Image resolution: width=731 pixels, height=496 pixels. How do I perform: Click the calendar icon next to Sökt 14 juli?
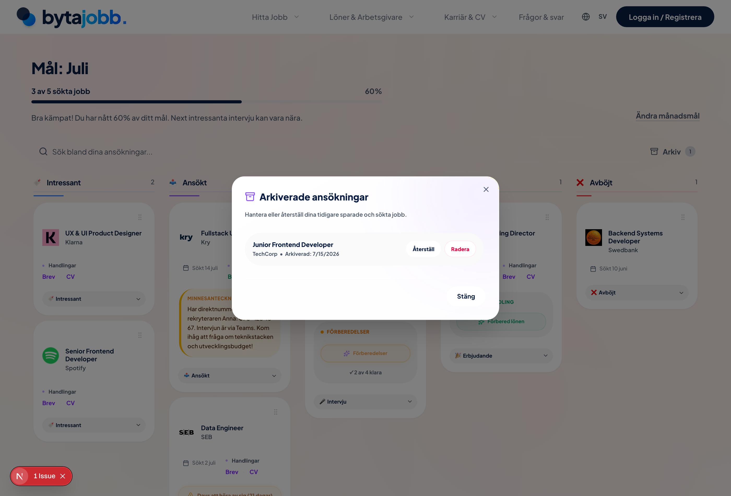pos(186,268)
